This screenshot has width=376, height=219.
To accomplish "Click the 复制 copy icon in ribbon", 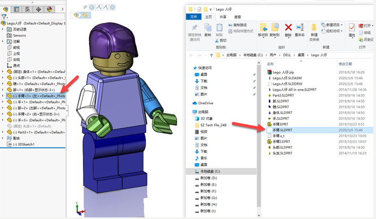I will click(x=207, y=27).
